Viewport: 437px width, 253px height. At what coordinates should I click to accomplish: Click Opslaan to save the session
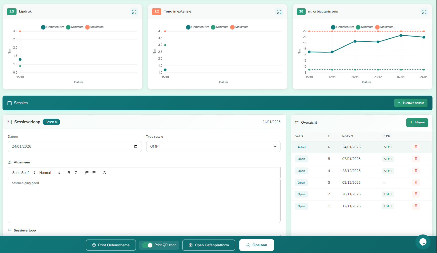[257, 245]
